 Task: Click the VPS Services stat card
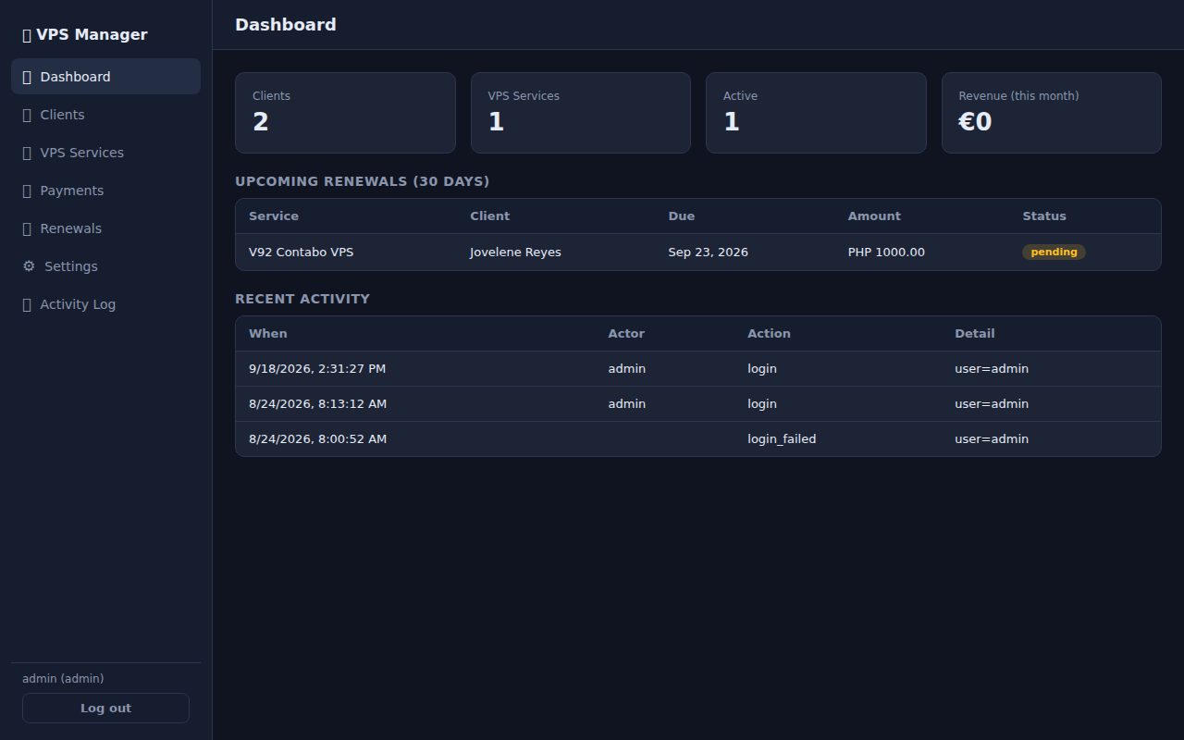click(581, 113)
